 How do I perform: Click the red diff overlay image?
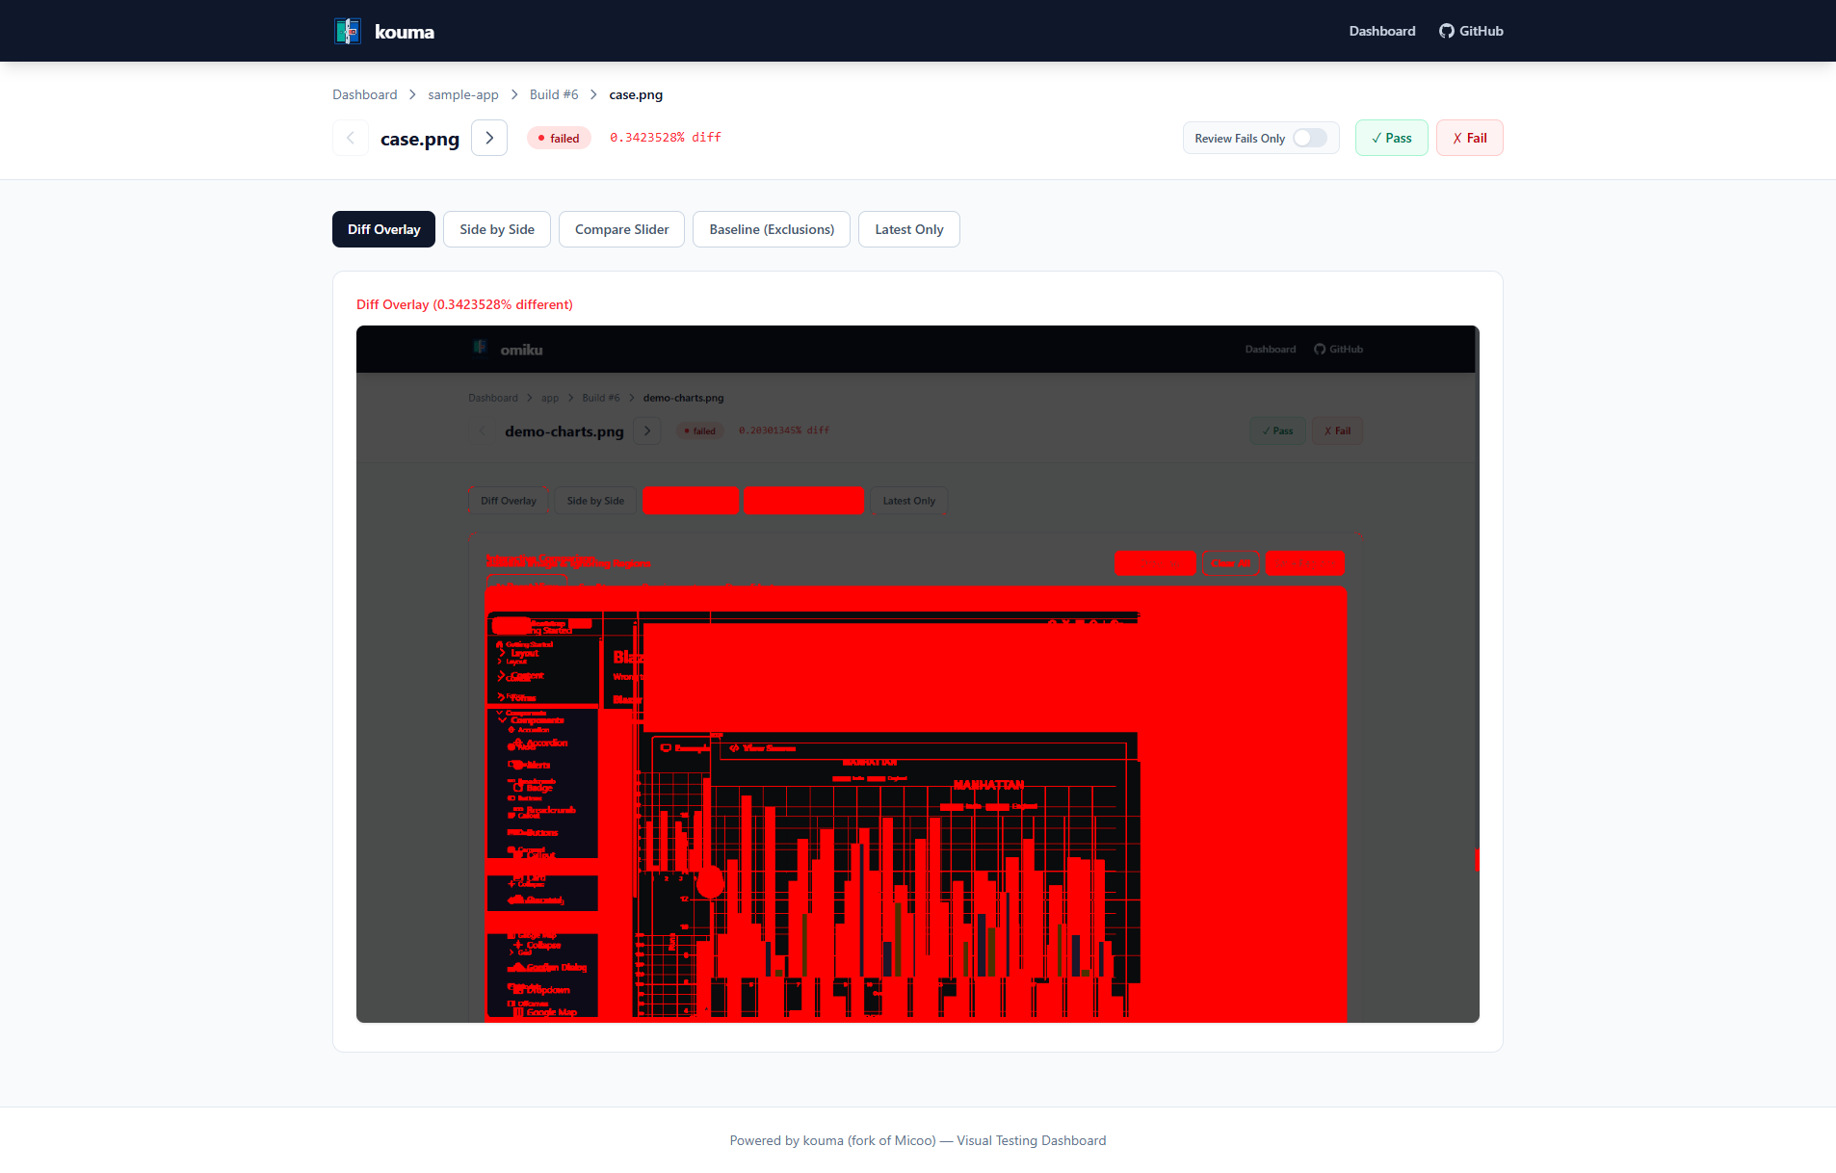click(x=917, y=674)
